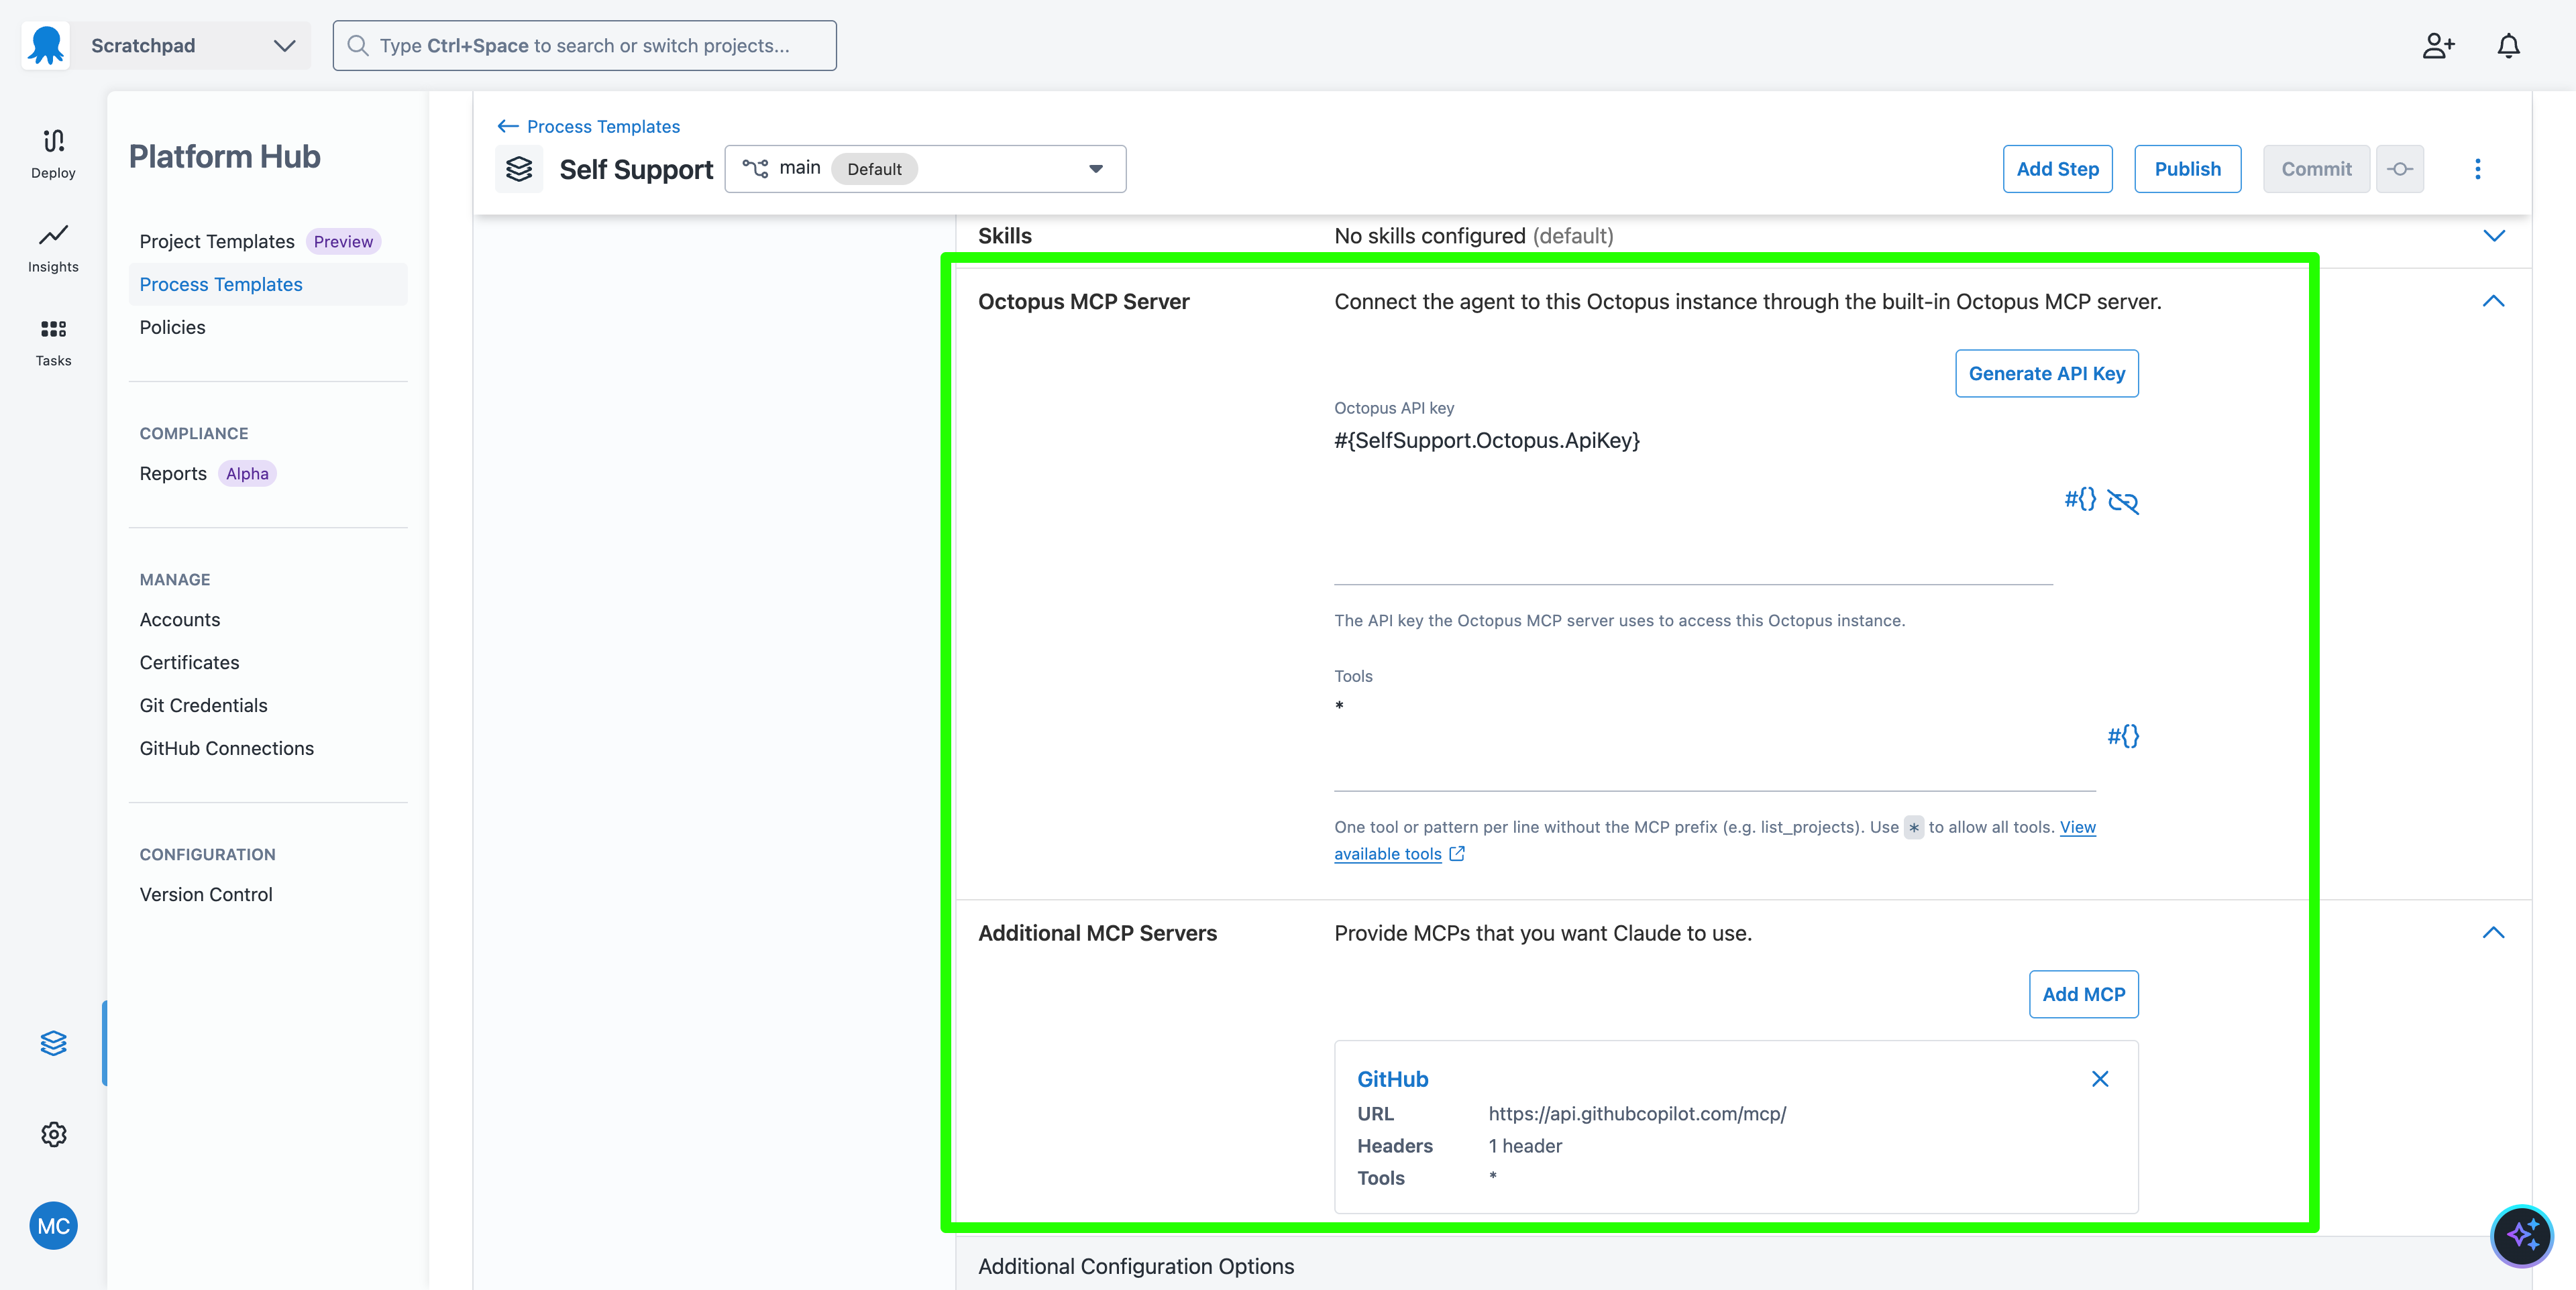Collapse the Additional MCP Servers section
2576x1290 pixels.
pos(2493,932)
